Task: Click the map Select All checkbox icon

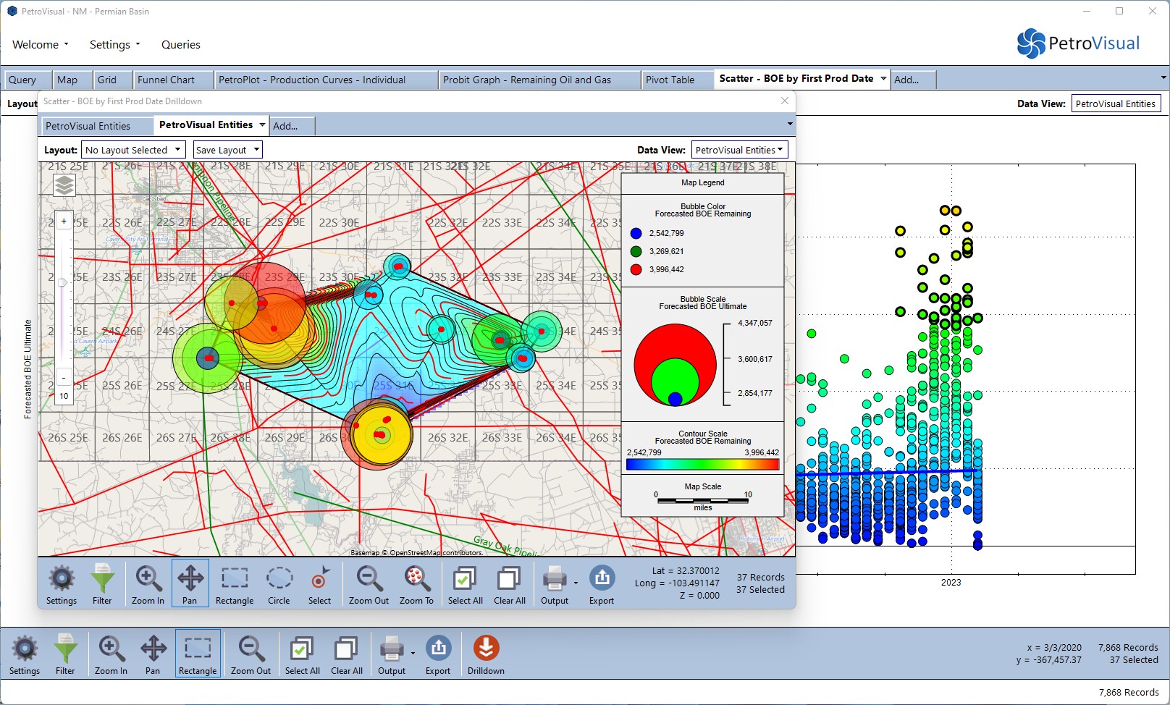Action: 465,578
